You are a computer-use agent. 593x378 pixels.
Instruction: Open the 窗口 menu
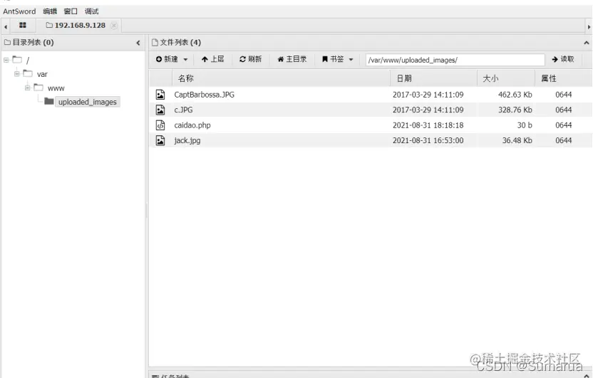[x=71, y=11]
